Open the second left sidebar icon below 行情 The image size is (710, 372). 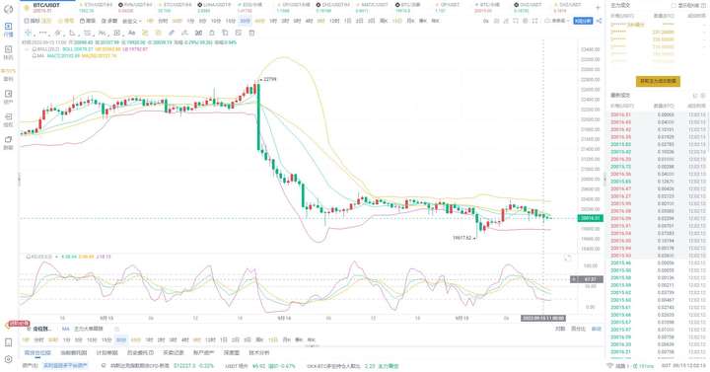pyautogui.click(x=8, y=52)
